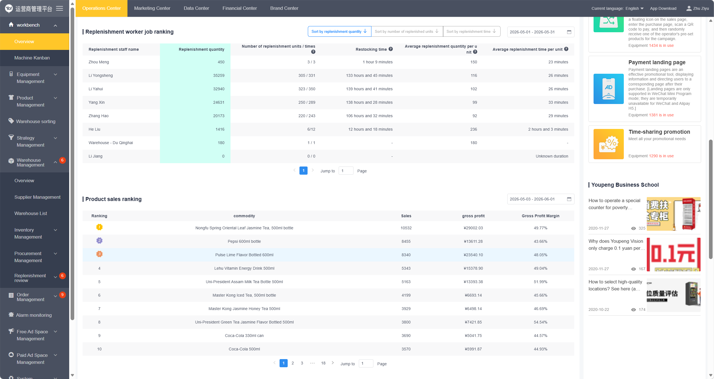Collapse the workbench menu group
This screenshot has width=714, height=379.
tap(55, 26)
